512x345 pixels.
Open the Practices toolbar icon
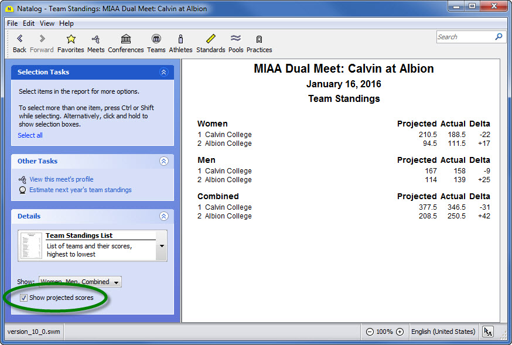click(x=259, y=39)
